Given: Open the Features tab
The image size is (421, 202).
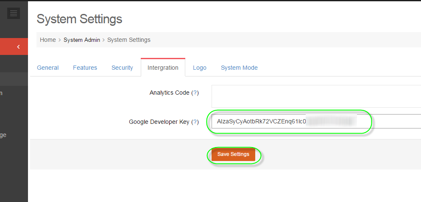Looking at the screenshot, I should click(85, 68).
